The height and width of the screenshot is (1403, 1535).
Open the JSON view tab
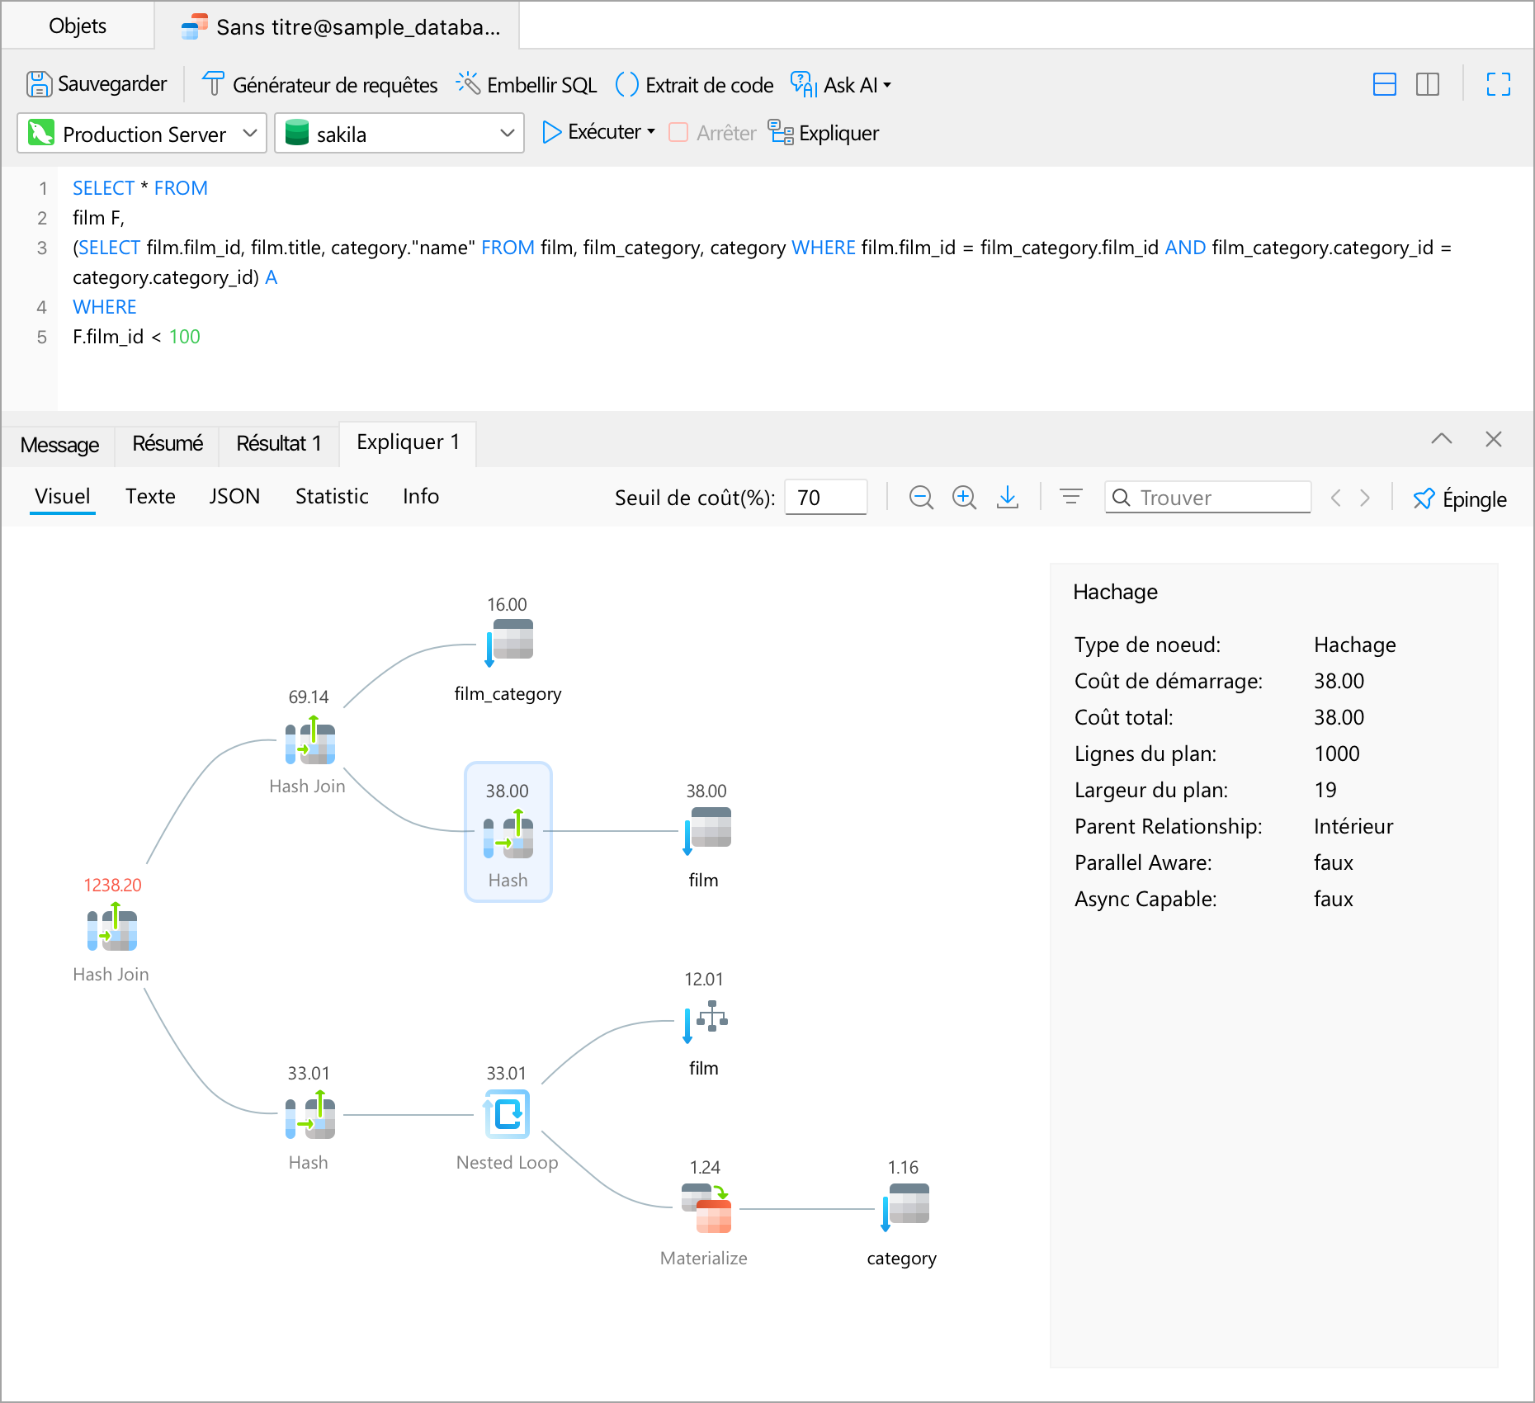(x=234, y=496)
